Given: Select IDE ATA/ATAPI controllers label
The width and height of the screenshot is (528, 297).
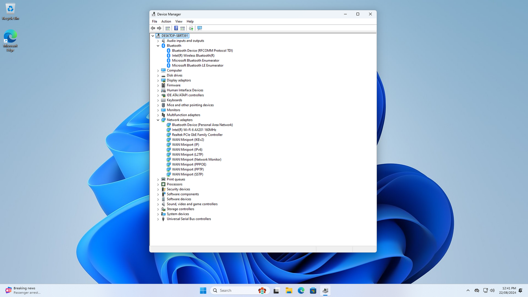Looking at the screenshot, I should click(185, 95).
